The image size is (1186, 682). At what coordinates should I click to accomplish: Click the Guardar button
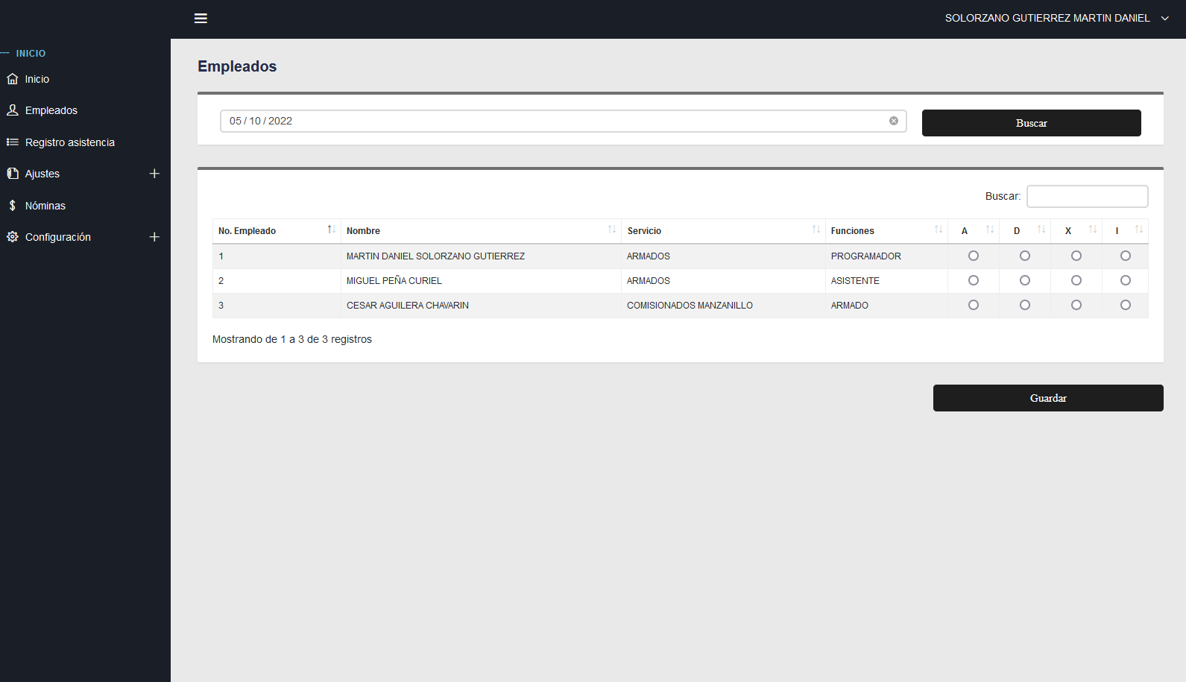(x=1048, y=398)
